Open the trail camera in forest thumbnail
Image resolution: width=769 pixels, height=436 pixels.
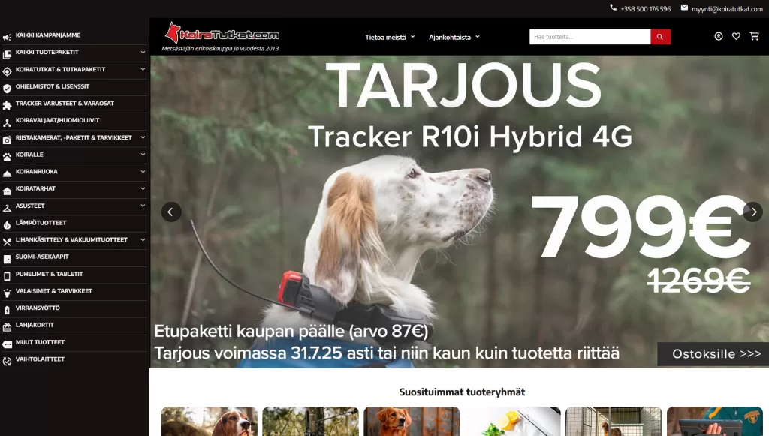click(x=310, y=421)
